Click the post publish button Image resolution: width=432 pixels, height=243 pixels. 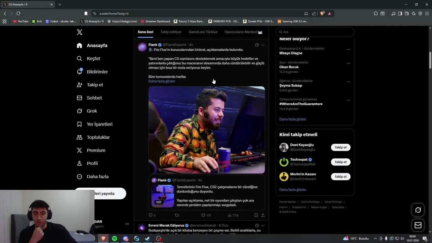(x=100, y=193)
